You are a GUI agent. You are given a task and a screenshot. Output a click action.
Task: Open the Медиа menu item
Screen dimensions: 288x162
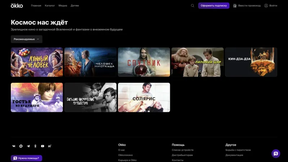pos(63,6)
